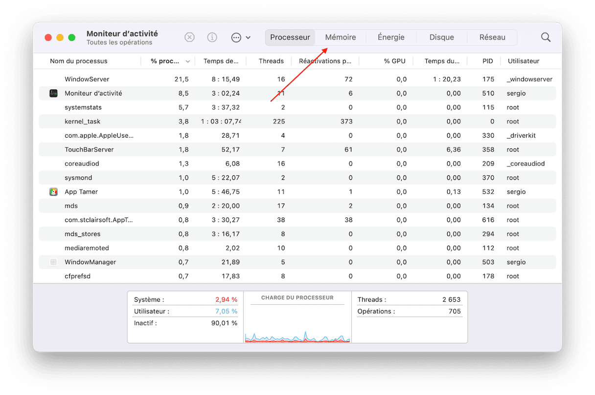The width and height of the screenshot is (595, 395).
Task: Sort by Réactivations column header
Action: (325, 61)
